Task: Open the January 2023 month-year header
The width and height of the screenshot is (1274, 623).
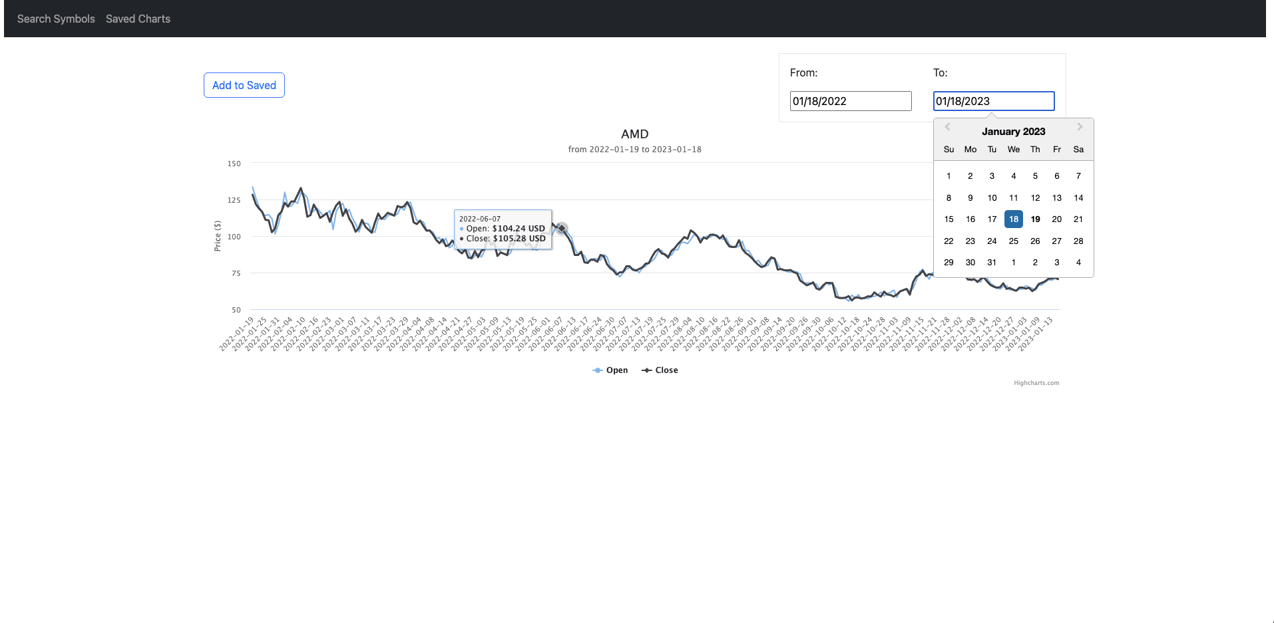Action: click(1013, 131)
